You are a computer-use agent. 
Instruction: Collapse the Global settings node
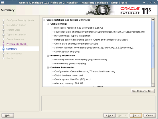click(x=48, y=24)
